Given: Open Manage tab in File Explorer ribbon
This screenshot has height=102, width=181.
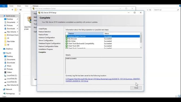Looking at the screenshot, I should pyautogui.click(x=35, y=6).
